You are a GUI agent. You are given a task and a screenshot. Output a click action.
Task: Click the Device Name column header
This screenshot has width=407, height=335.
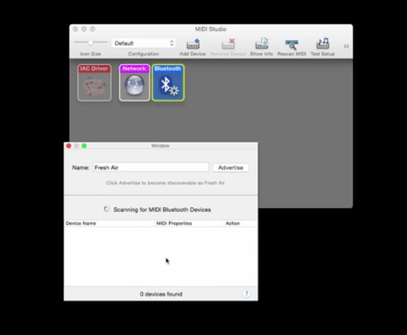(x=110, y=224)
